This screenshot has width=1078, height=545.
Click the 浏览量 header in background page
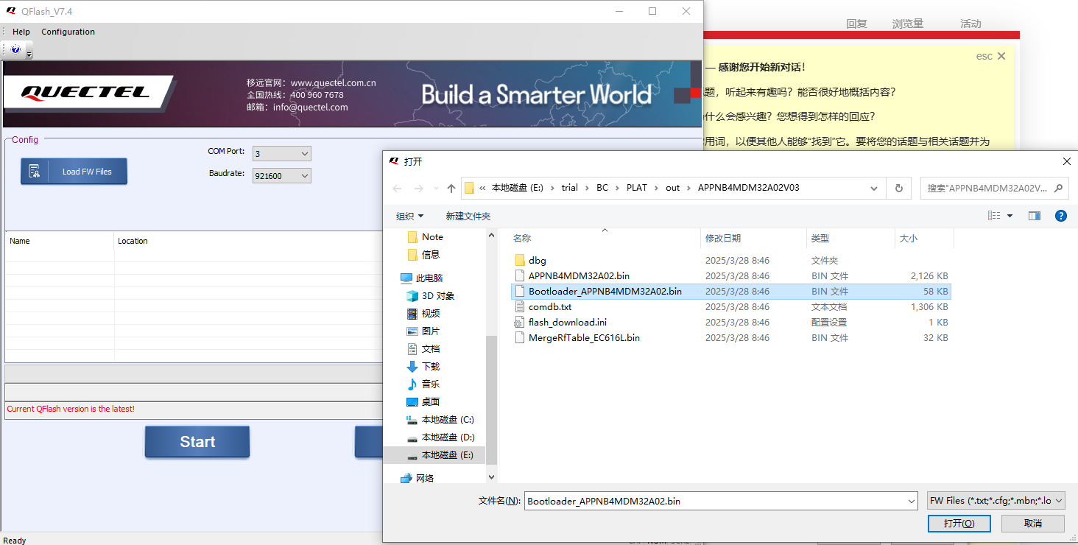click(x=908, y=24)
